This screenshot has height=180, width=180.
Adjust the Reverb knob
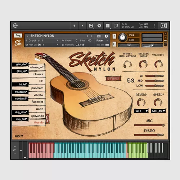coord(141,102)
